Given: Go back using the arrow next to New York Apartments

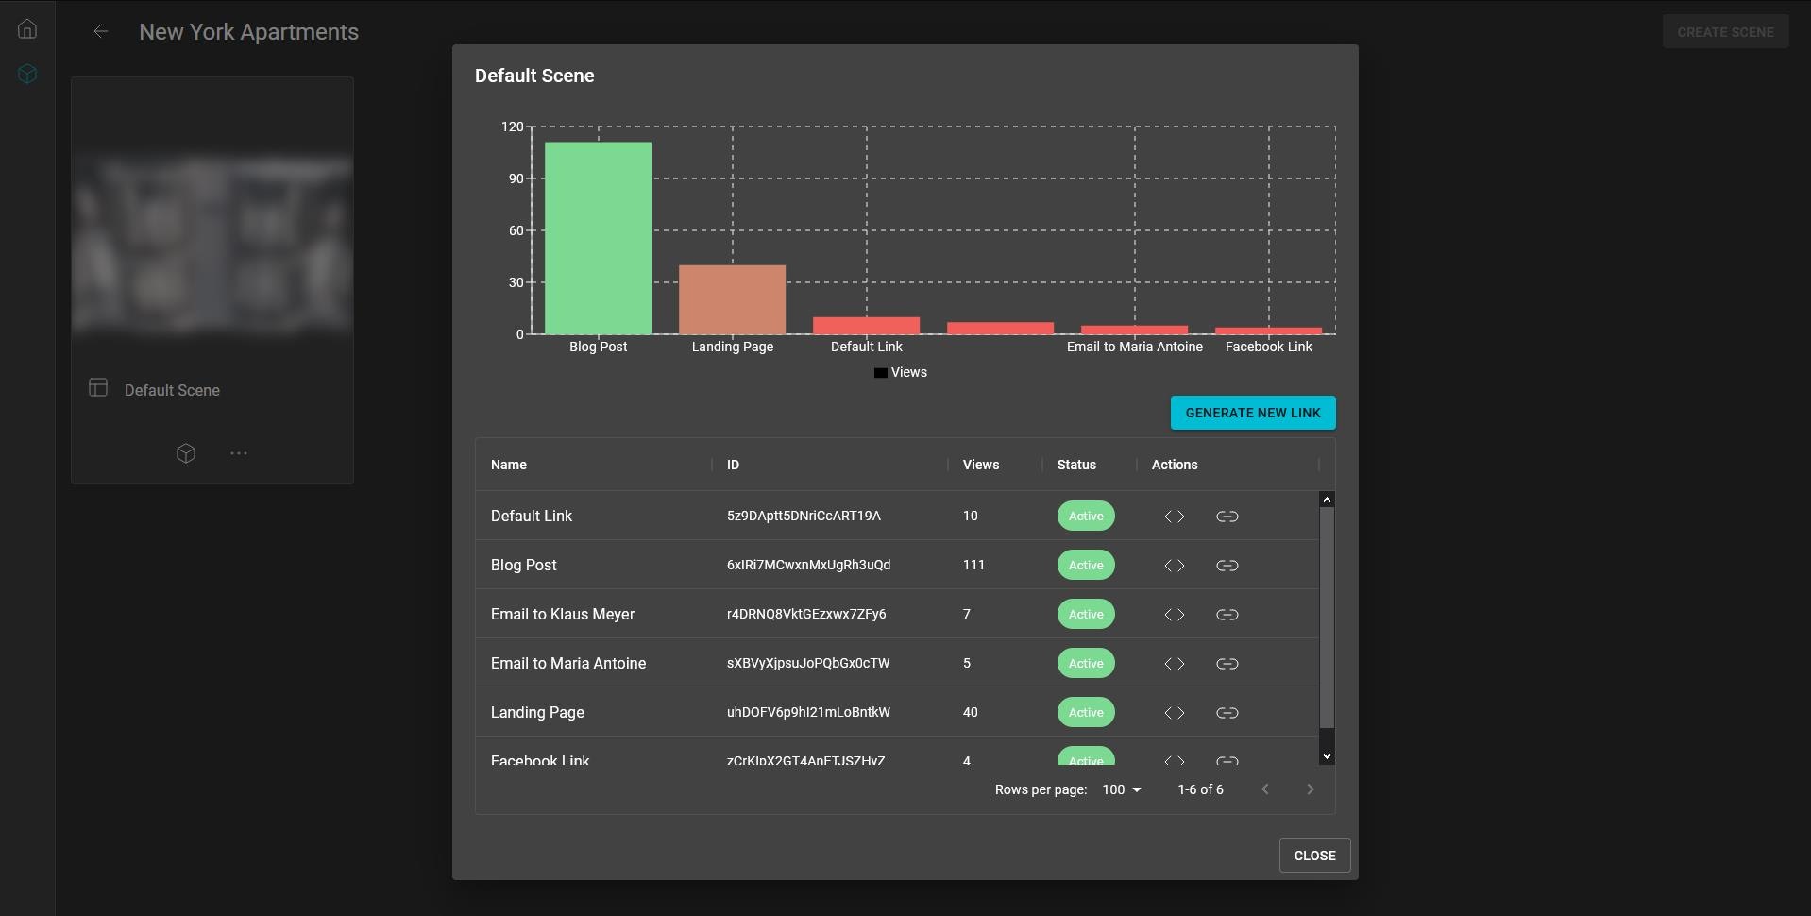Looking at the screenshot, I should pyautogui.click(x=101, y=32).
